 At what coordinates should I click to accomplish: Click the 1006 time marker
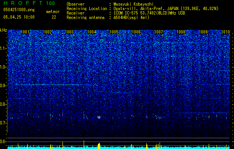[137, 32]
